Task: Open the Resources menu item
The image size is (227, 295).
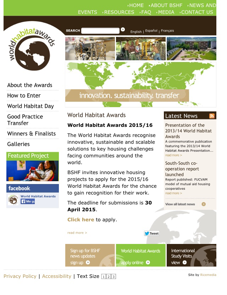Action: 119,12
